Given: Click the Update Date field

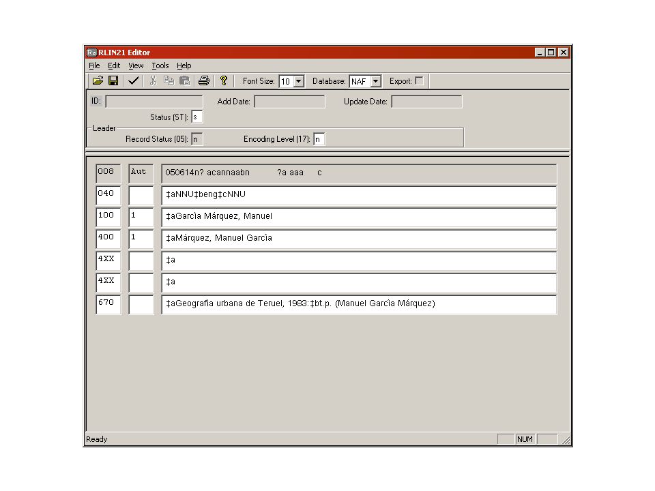Looking at the screenshot, I should click(x=426, y=102).
